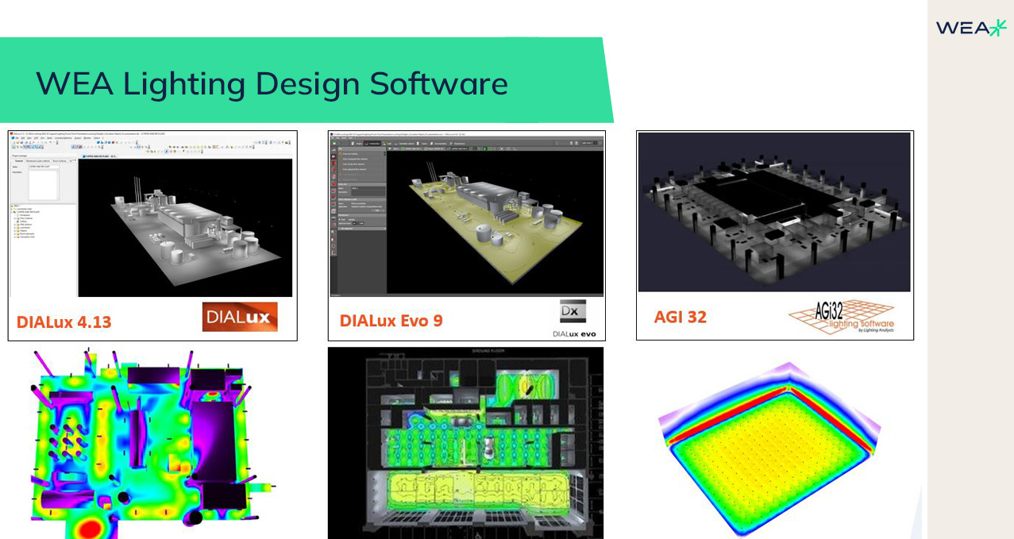Click the WEA logo in the top corner
The height and width of the screenshot is (539, 1014).
[x=970, y=28]
